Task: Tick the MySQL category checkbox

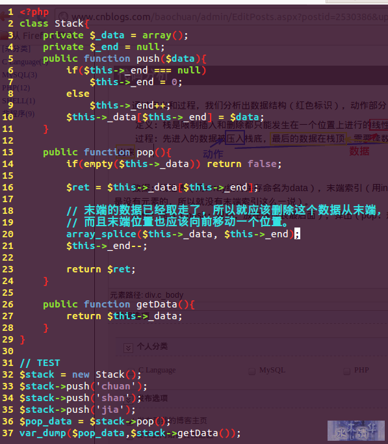Action: pyautogui.click(x=252, y=371)
